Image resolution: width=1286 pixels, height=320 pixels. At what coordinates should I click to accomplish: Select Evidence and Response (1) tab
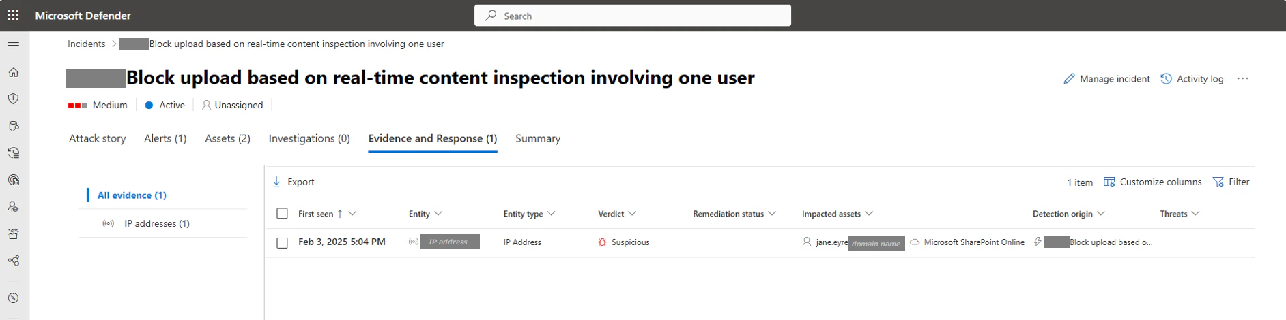(x=433, y=138)
